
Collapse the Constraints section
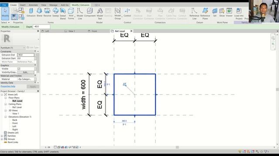[x=35, y=52]
